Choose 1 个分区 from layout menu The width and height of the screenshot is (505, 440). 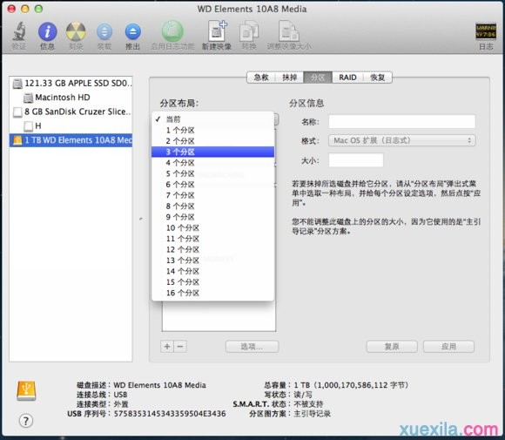click(213, 130)
